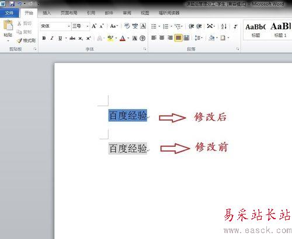
Task: Switch to the 页面布局 (Page Layout) tab
Action: coord(69,13)
